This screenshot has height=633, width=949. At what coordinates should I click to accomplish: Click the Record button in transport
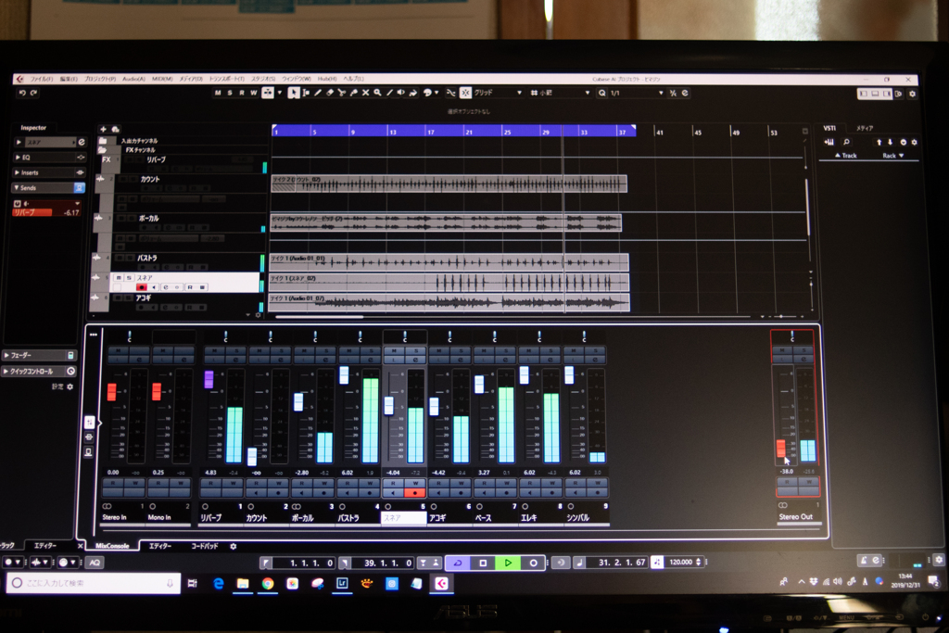[533, 563]
